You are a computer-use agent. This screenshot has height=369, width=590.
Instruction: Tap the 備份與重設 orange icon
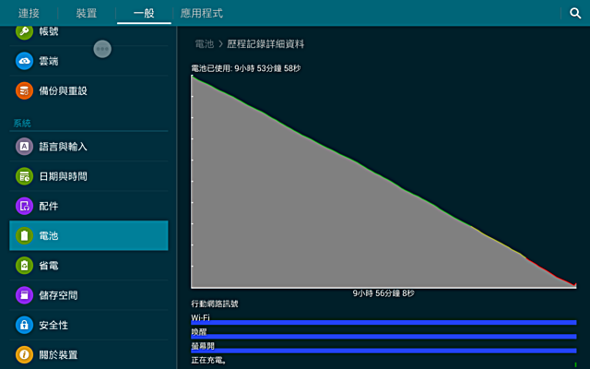25,90
